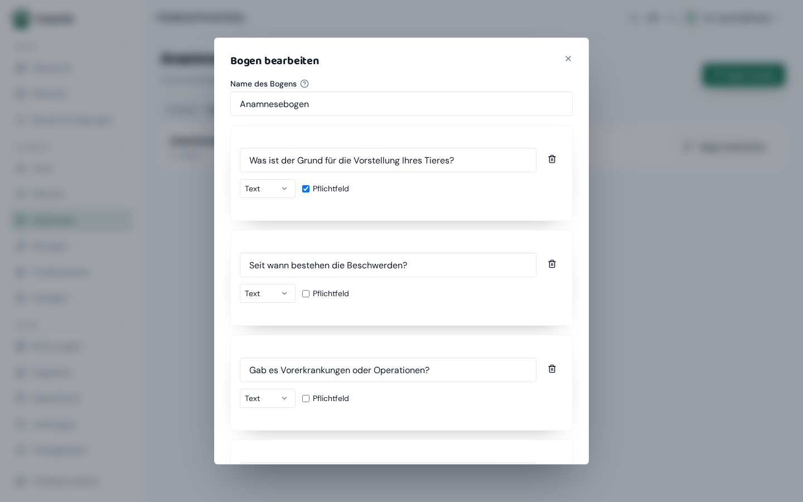The width and height of the screenshot is (803, 502).
Task: Edit the 'Seit wann bestehen' question text
Action: 388,265
